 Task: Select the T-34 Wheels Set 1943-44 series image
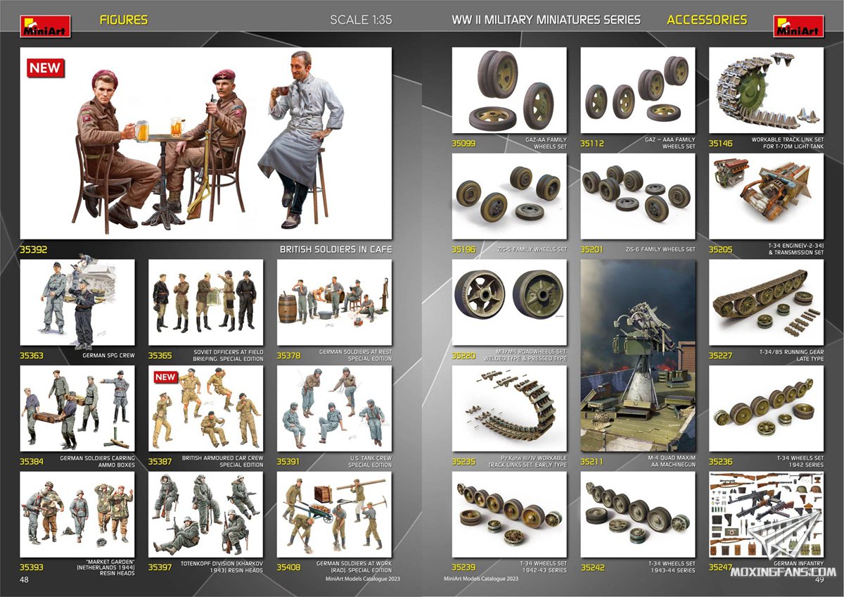638,515
